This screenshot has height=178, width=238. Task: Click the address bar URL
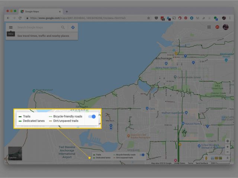point(78,18)
